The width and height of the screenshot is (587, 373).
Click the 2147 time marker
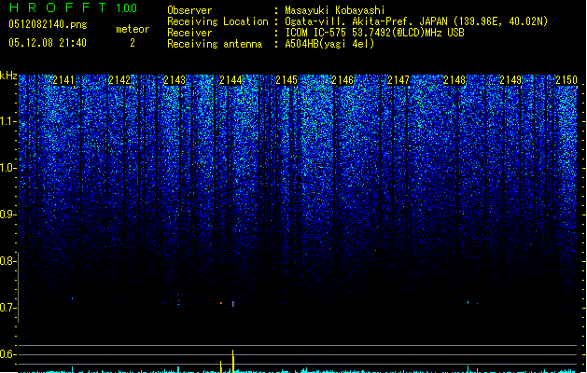click(398, 80)
